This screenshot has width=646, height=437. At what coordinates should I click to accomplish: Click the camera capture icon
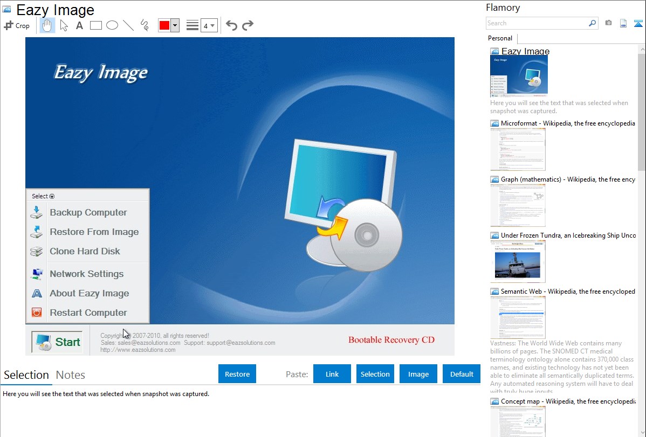pyautogui.click(x=608, y=23)
